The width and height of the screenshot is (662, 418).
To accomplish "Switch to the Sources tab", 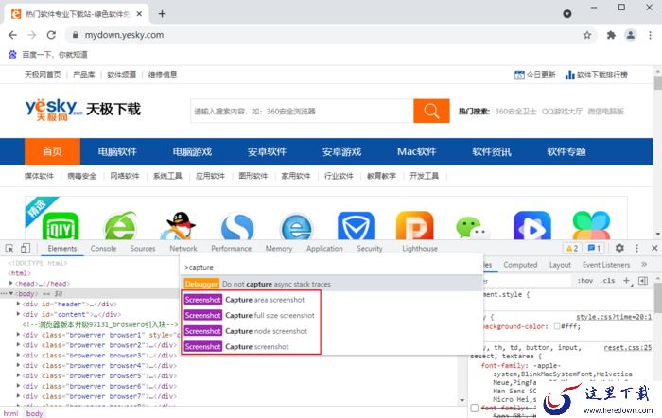I will point(143,249).
